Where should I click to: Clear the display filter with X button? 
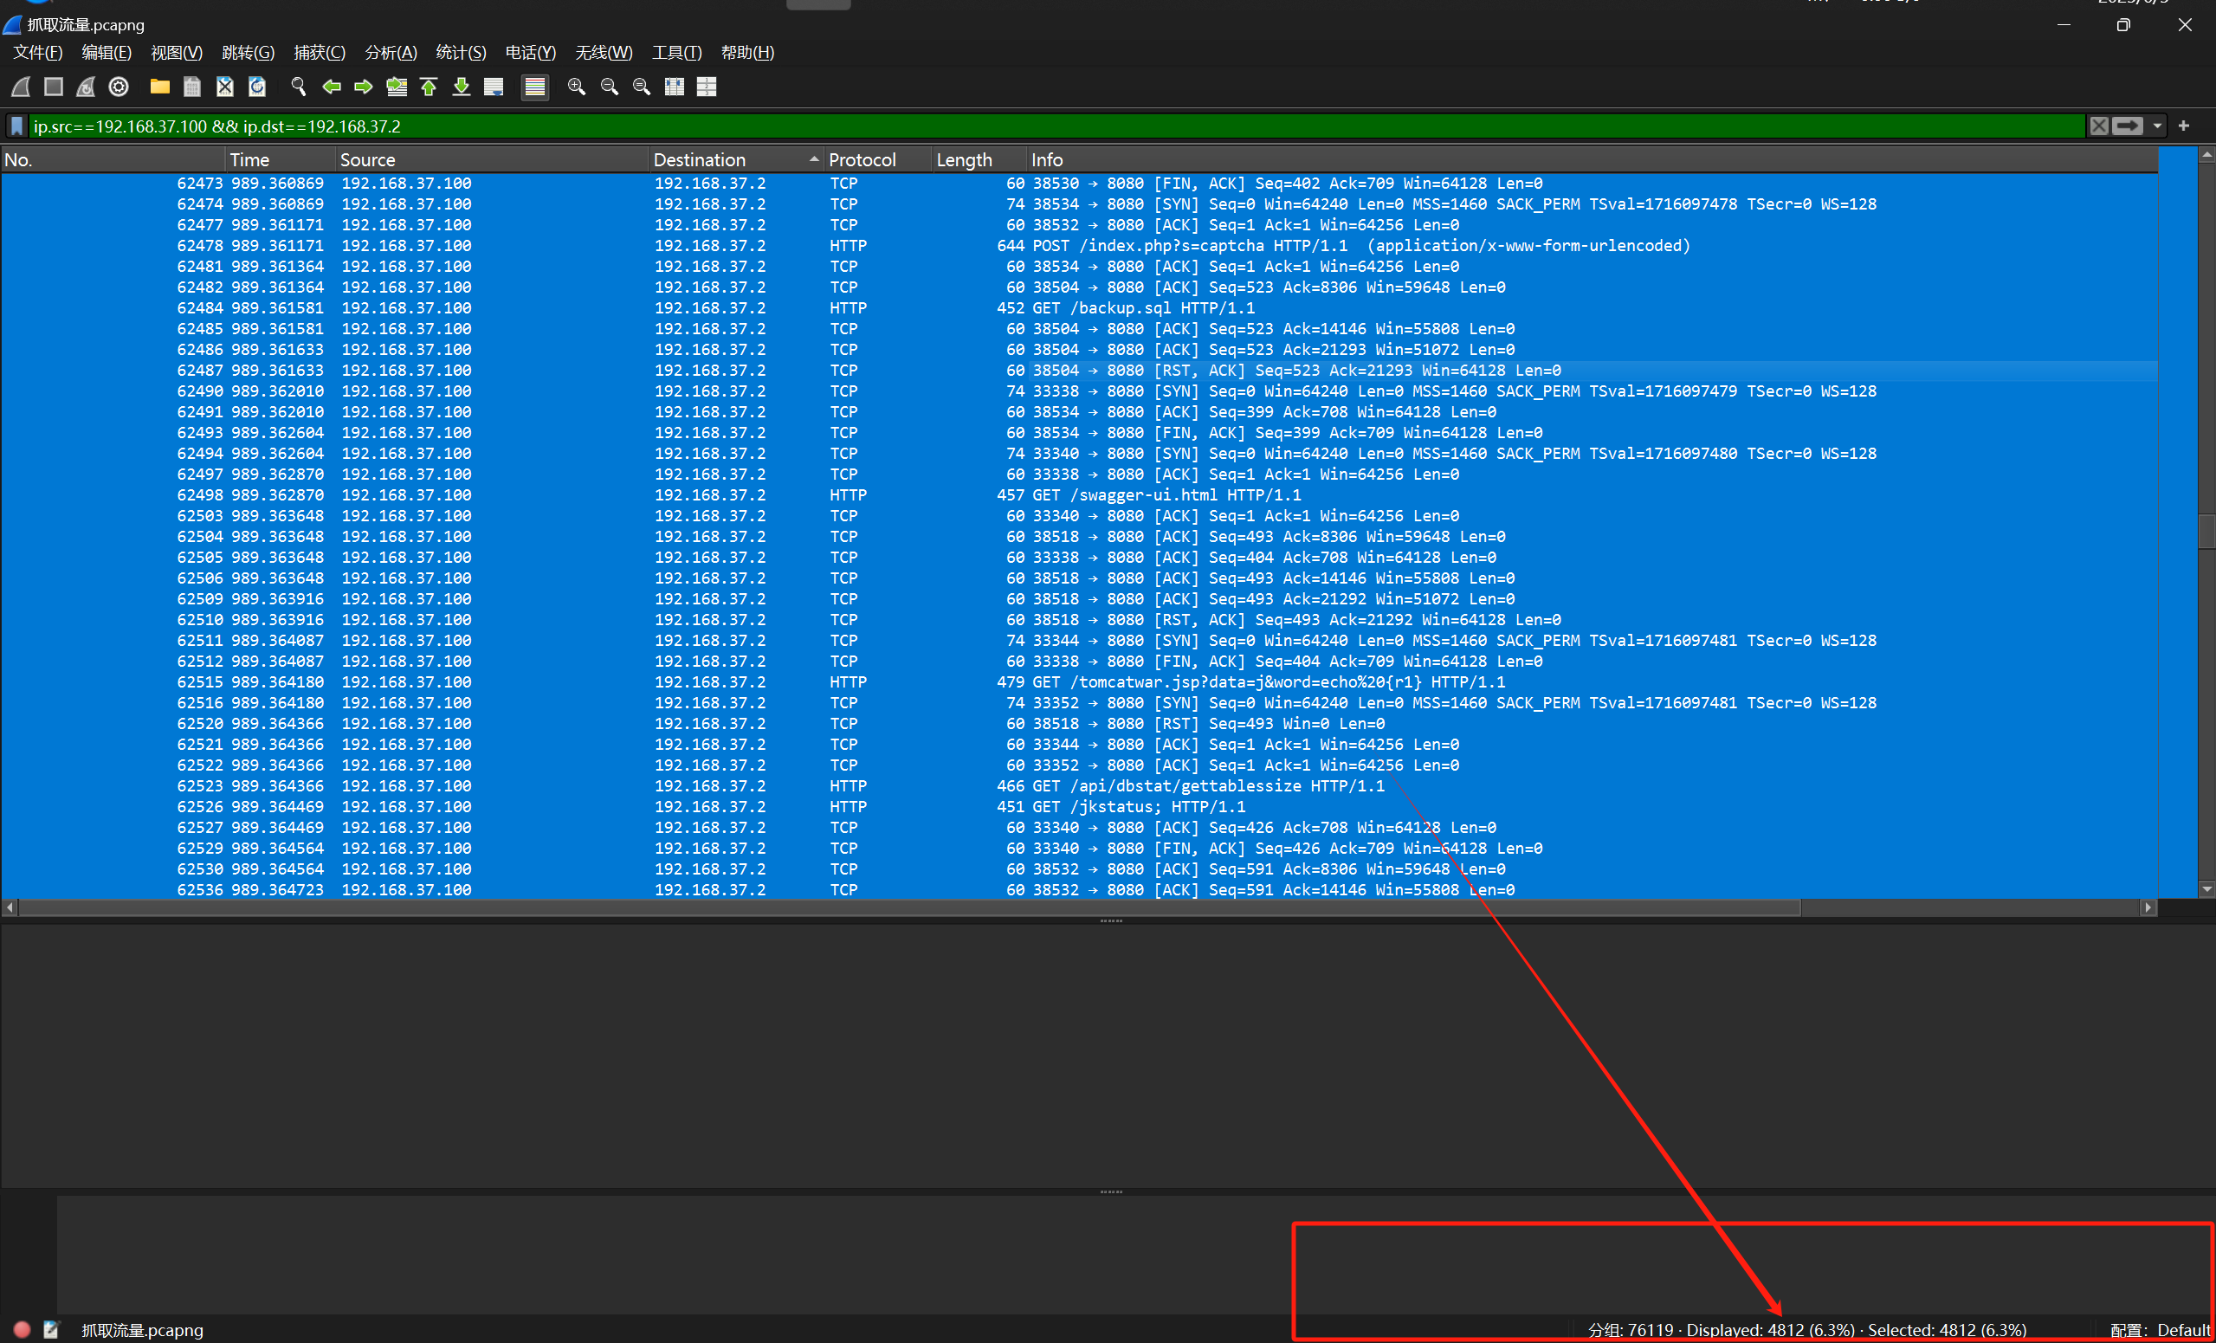[x=2098, y=126]
